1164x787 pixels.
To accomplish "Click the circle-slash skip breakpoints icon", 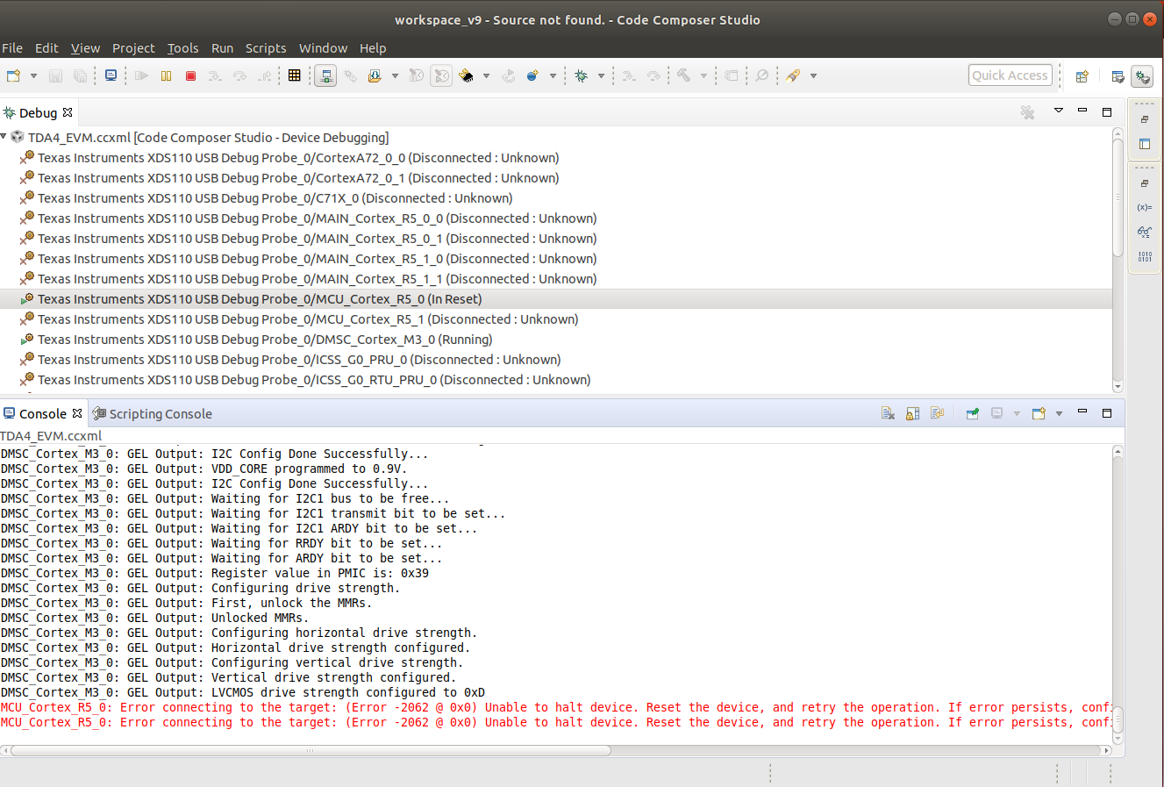I will [x=762, y=76].
